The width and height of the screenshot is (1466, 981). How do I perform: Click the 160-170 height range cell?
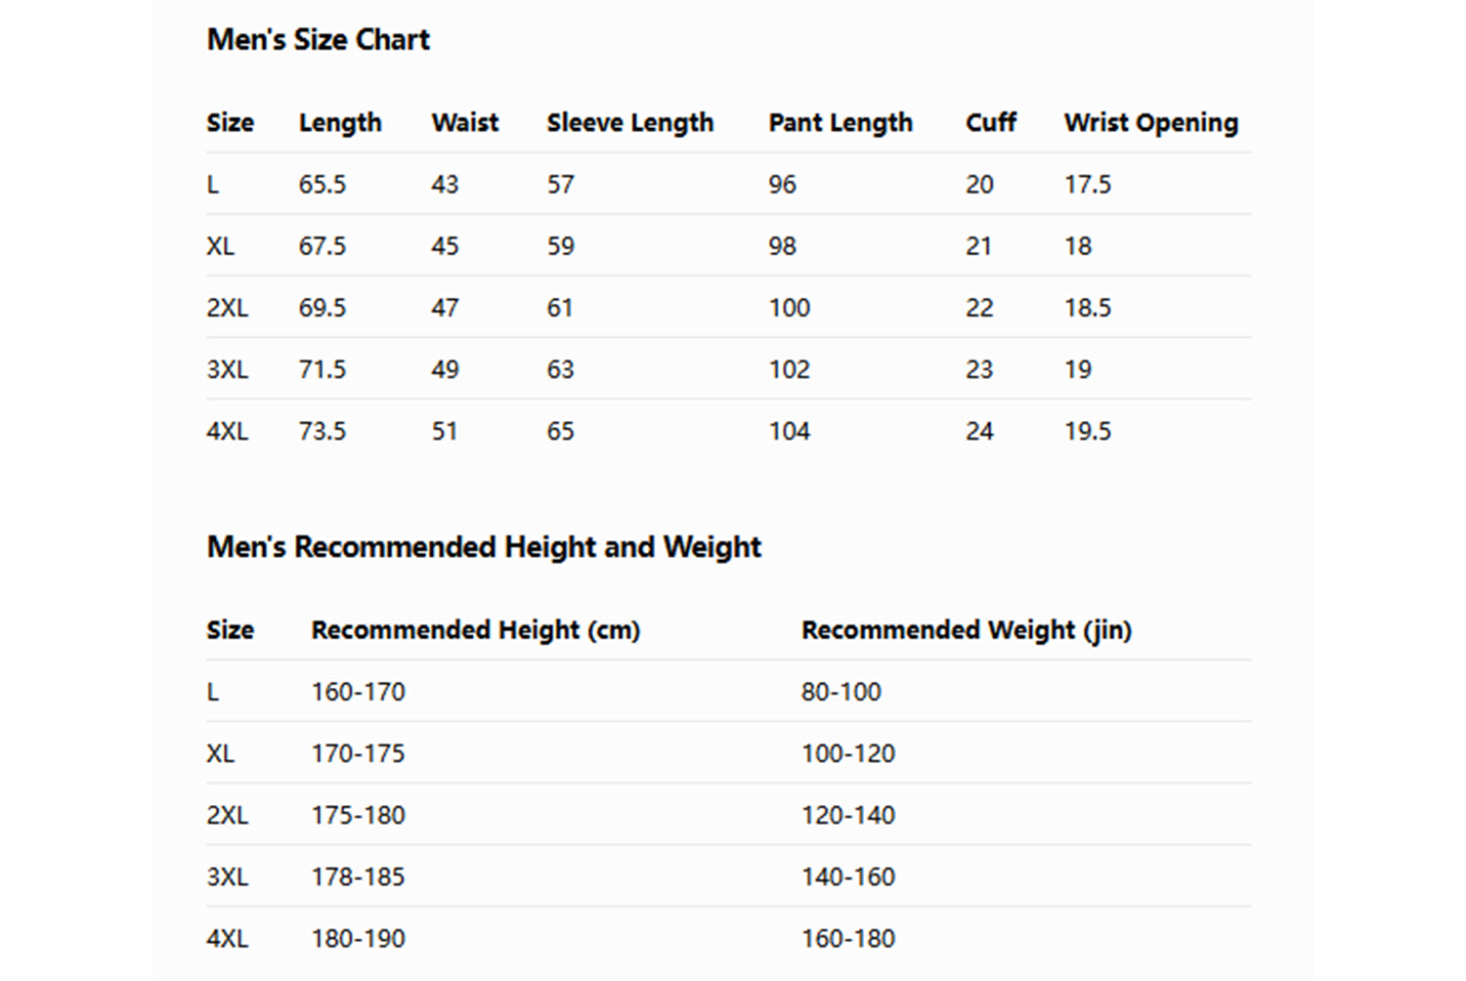click(x=358, y=692)
